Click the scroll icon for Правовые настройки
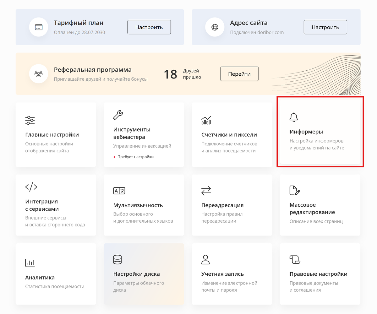Viewport: 377px width, 314px height. (x=295, y=259)
